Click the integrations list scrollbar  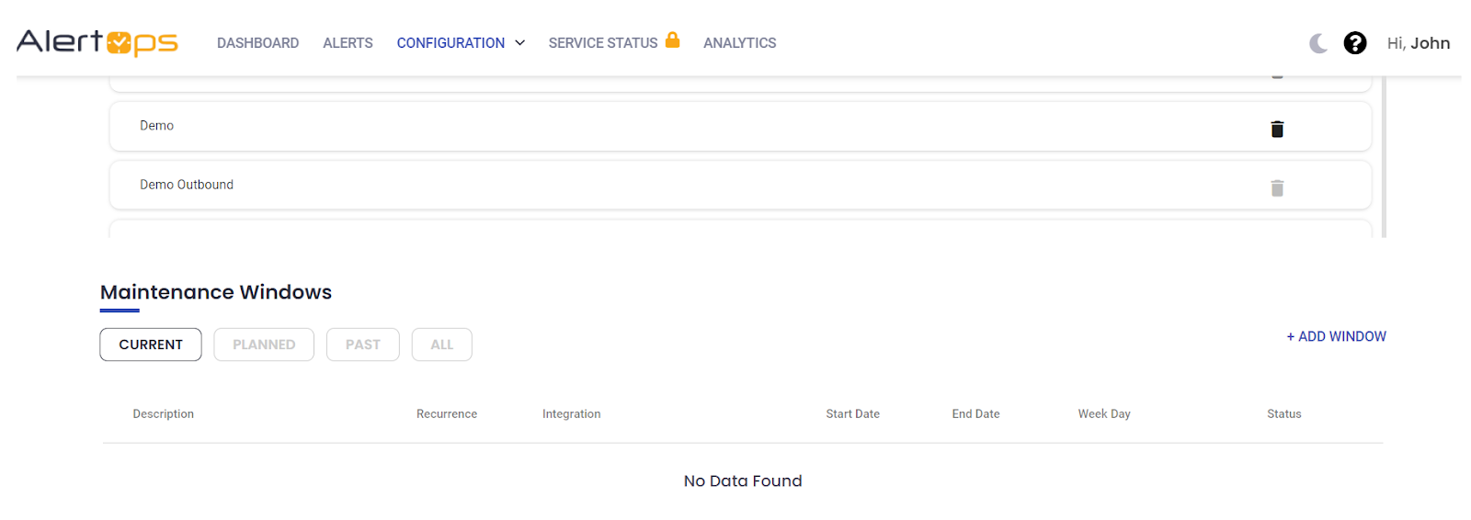coord(1383,156)
